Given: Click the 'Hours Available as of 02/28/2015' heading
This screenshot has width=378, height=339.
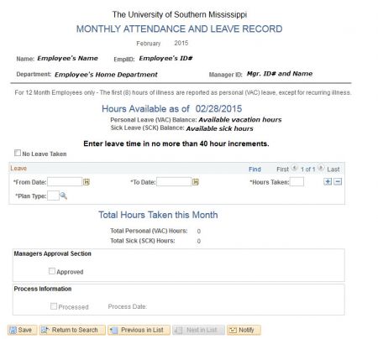Looking at the screenshot, I should tap(171, 108).
